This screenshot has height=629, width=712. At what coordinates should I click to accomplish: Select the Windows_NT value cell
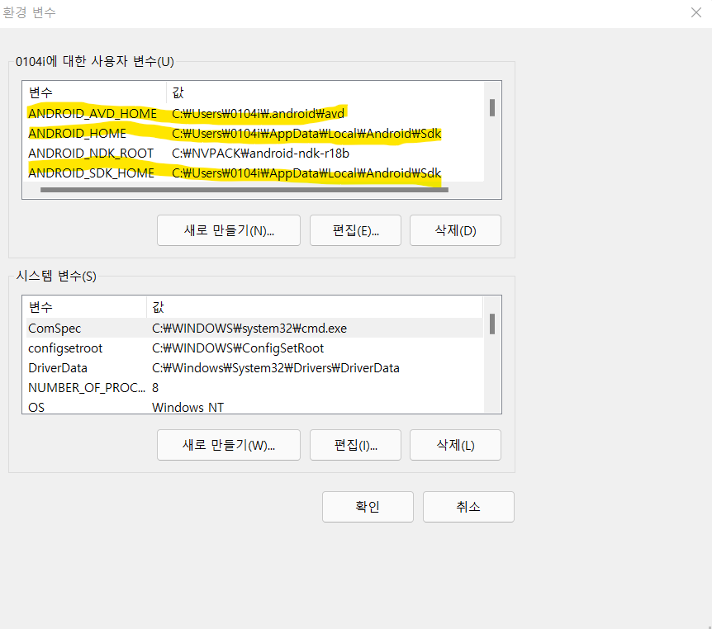(187, 408)
